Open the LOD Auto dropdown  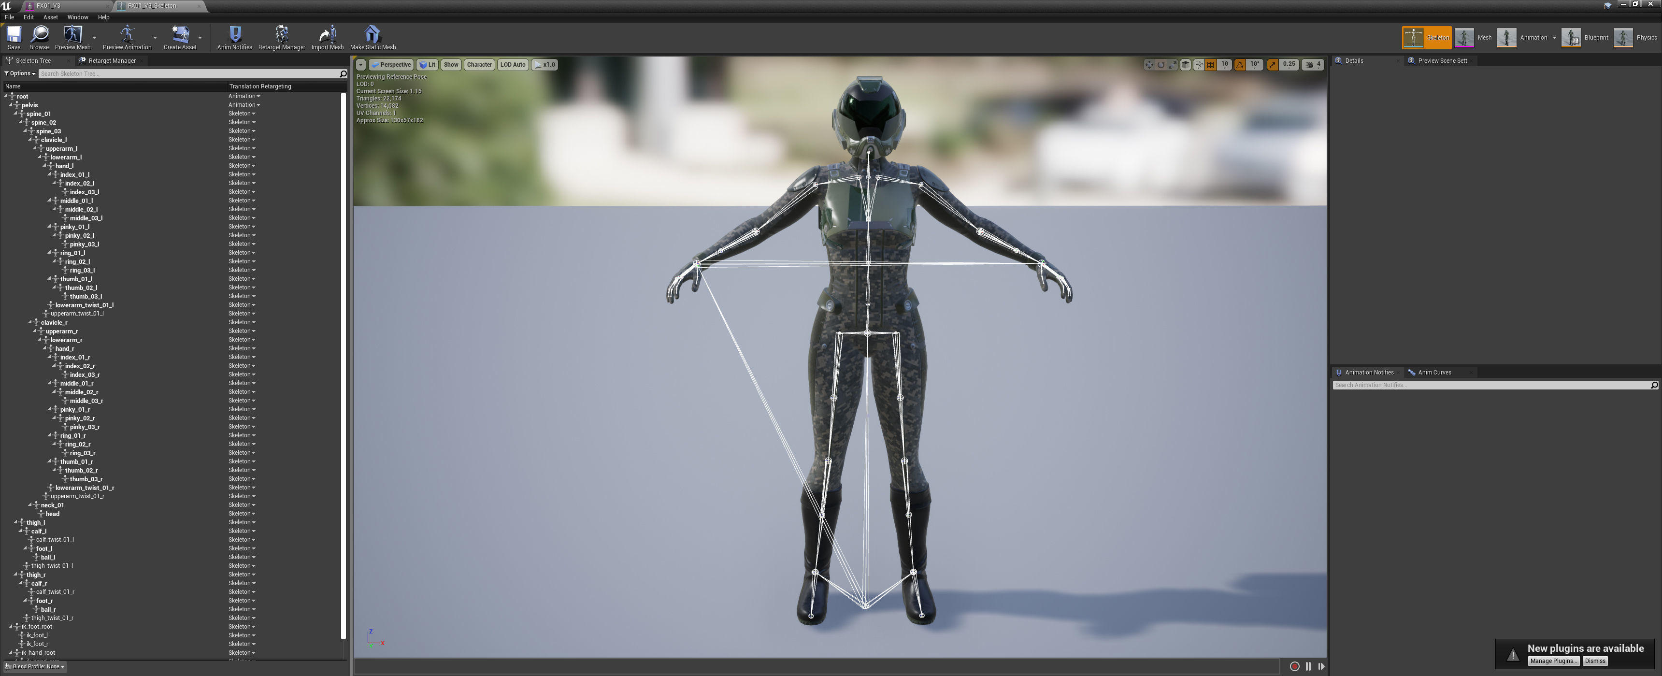pyautogui.click(x=513, y=64)
